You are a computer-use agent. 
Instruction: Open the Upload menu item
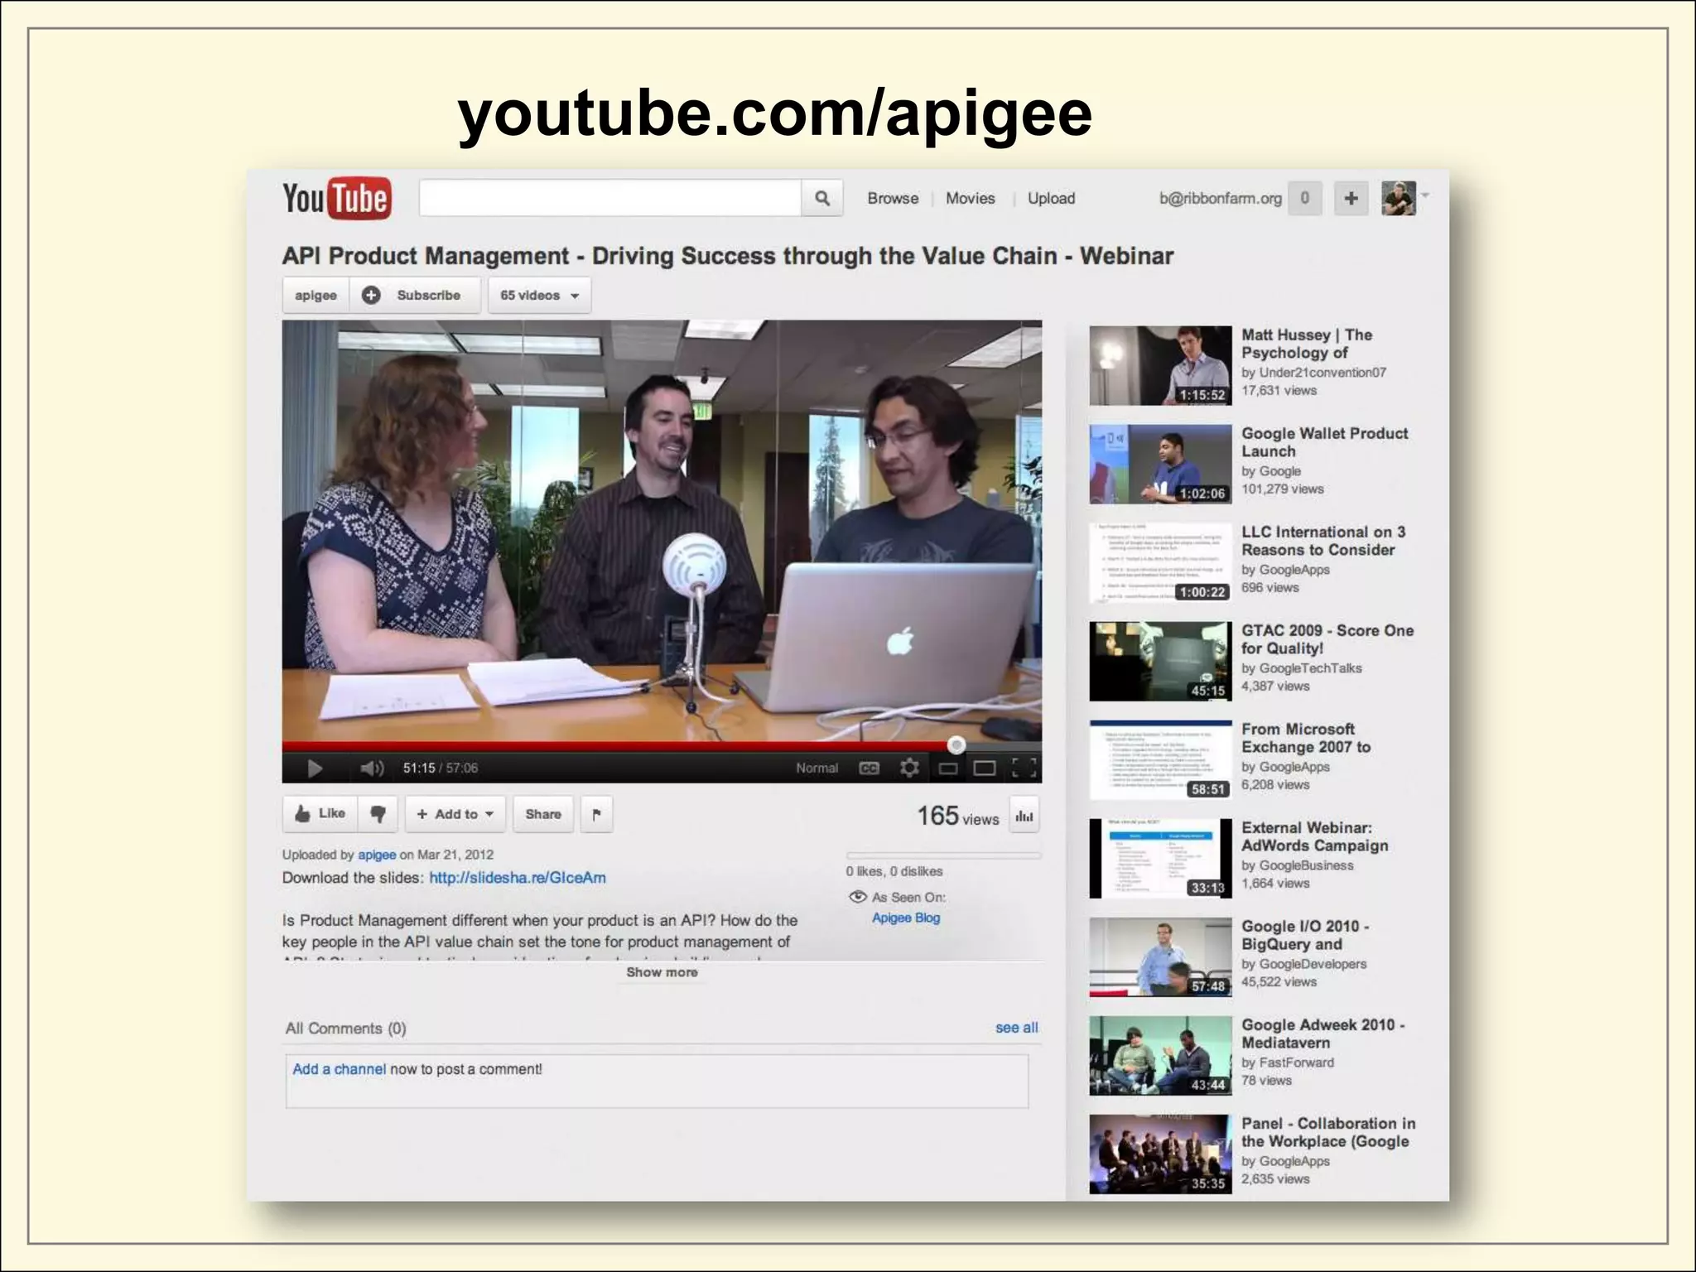pyautogui.click(x=1051, y=199)
